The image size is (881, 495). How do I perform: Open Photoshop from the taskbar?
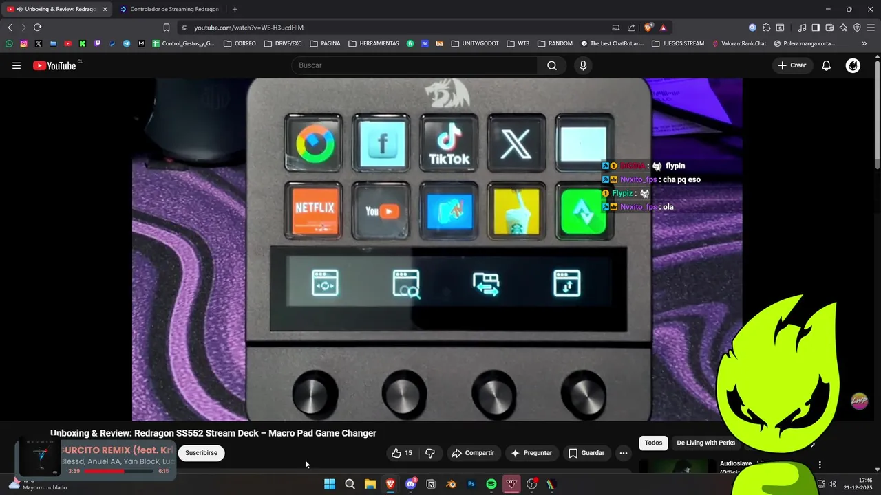point(471,484)
